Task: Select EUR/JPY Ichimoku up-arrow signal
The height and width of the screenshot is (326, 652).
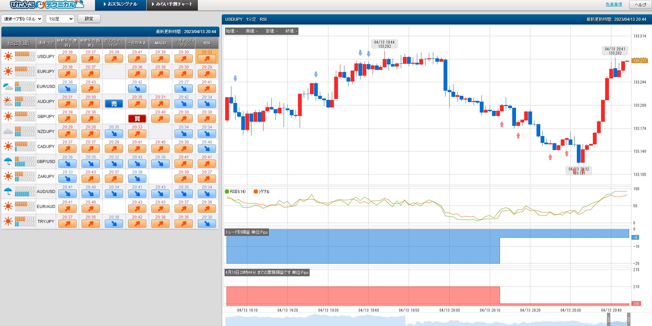Action: tap(137, 74)
